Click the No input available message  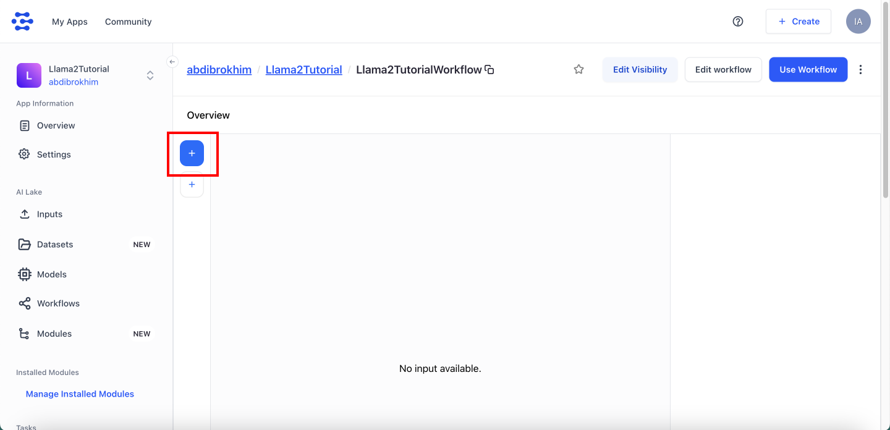(440, 369)
